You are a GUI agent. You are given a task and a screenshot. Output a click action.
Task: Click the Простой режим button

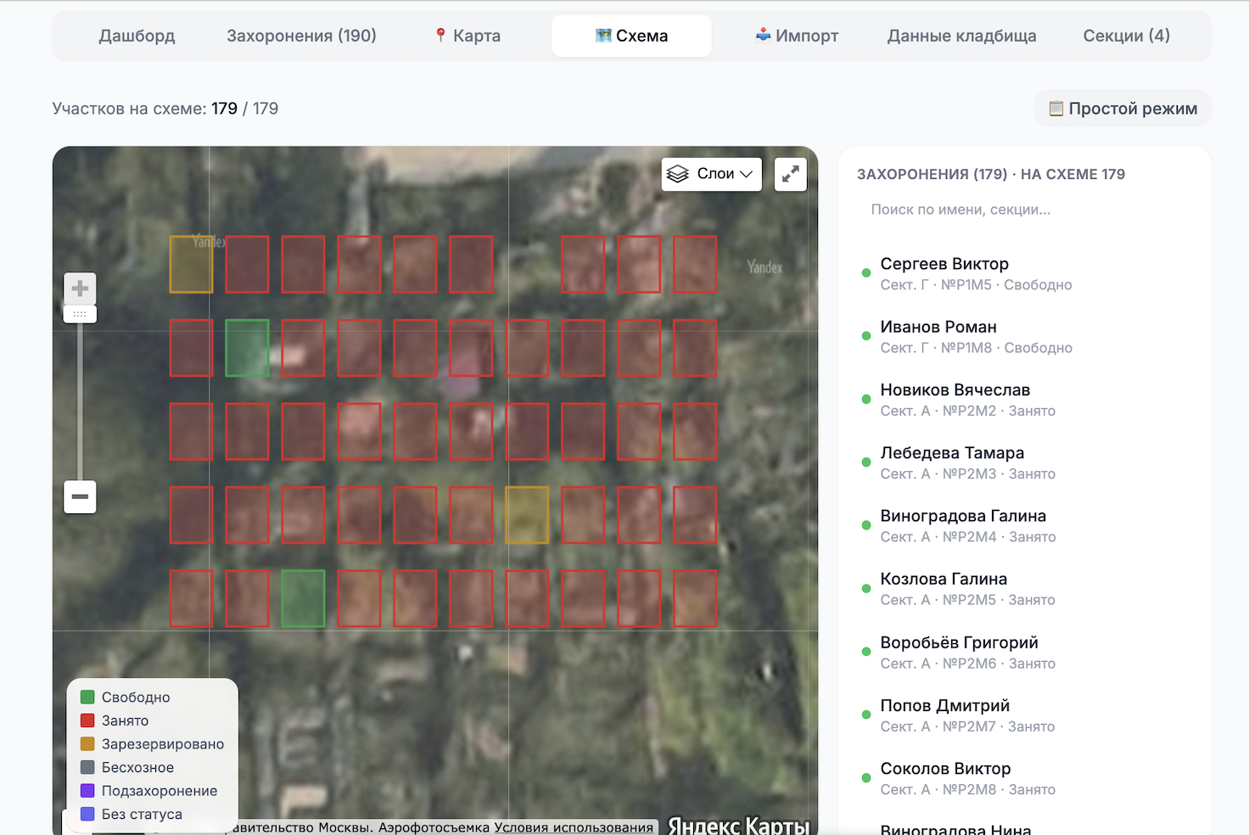1123,109
